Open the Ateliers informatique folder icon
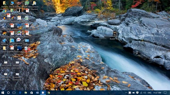Viewport: 170px width, 95px height. coord(5,3)
